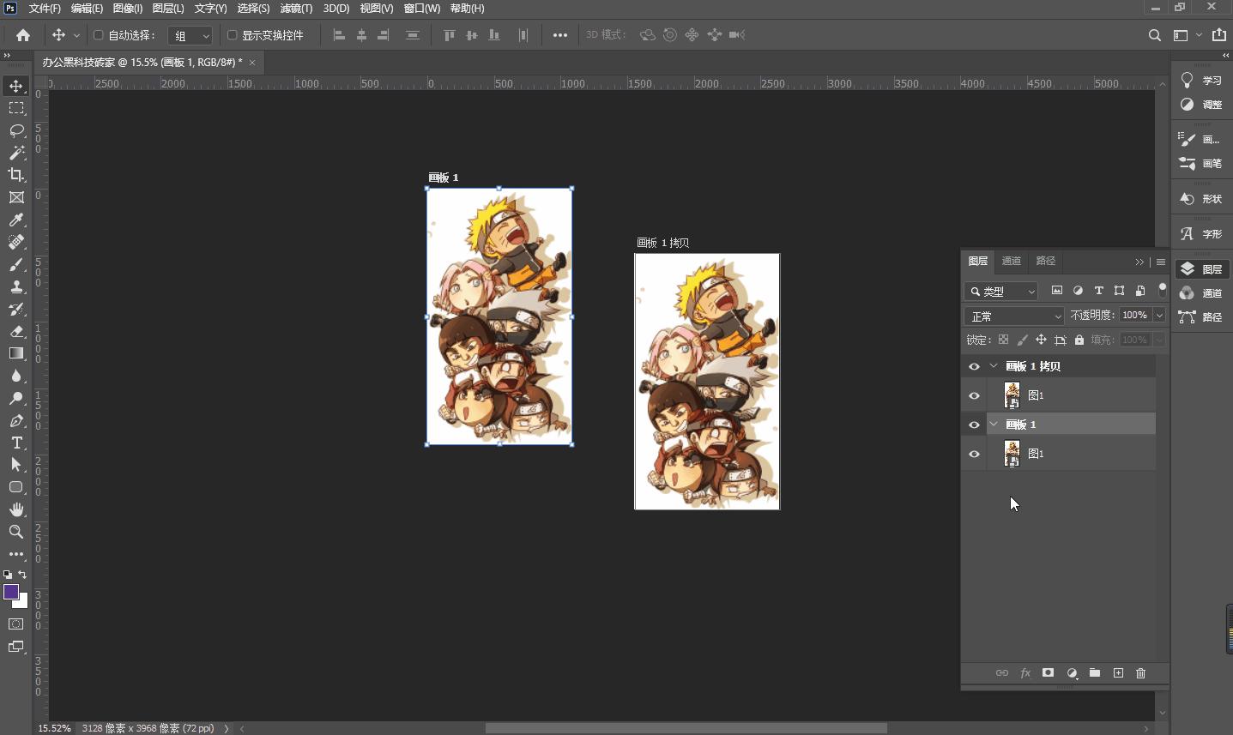1233x735 pixels.
Task: Open the 画笔 panel button
Action: pos(1201,163)
